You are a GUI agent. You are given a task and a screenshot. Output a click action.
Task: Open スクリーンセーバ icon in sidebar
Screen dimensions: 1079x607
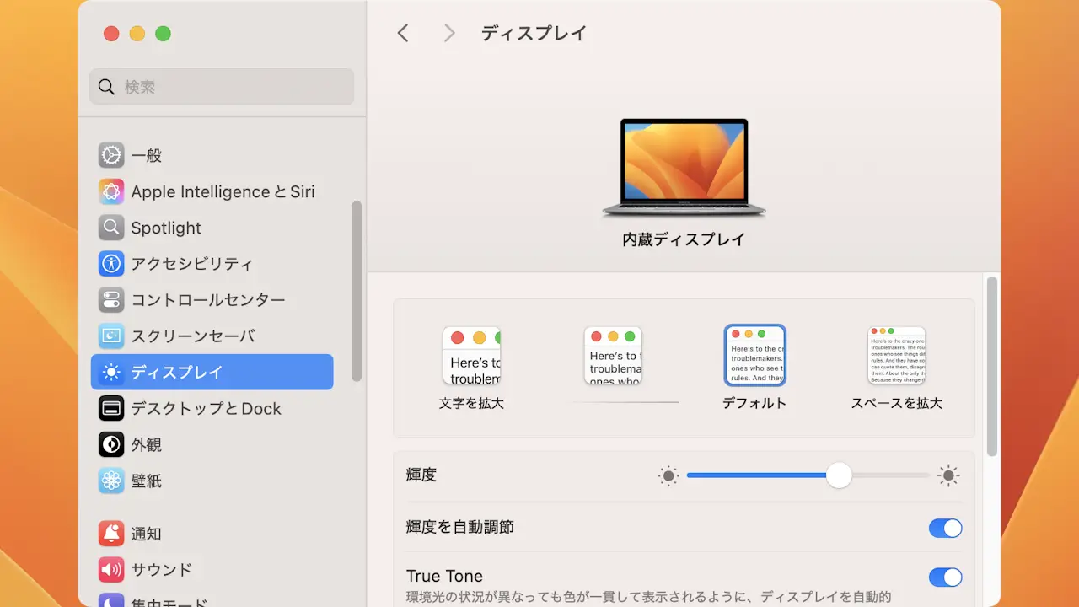coord(111,336)
